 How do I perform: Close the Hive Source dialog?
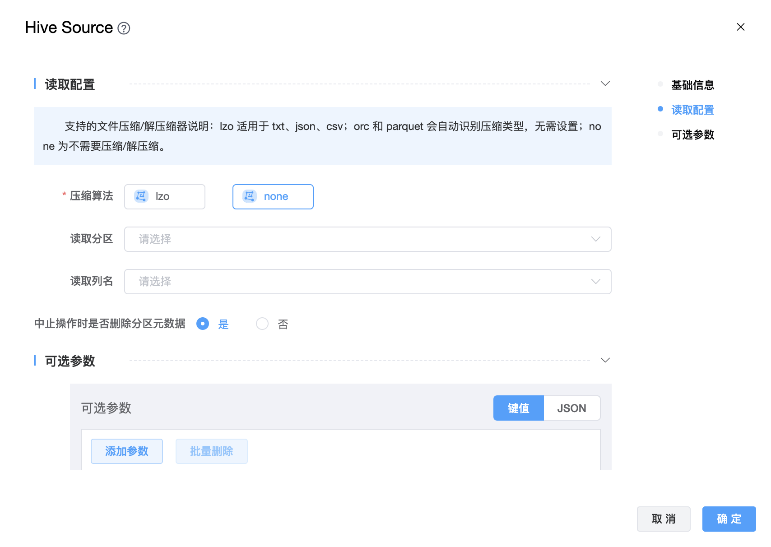[740, 27]
